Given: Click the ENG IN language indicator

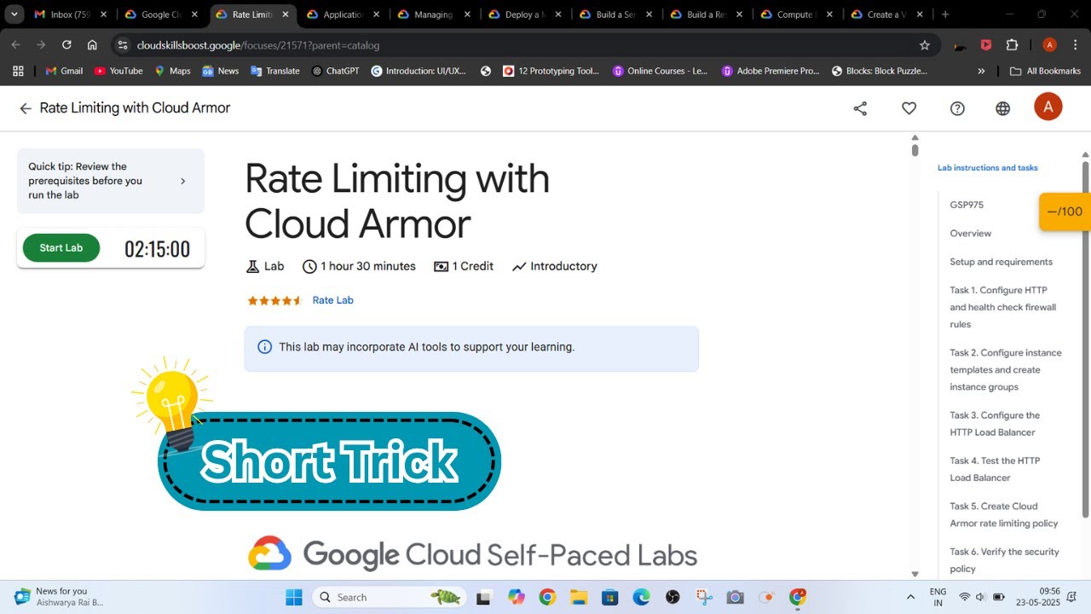Looking at the screenshot, I should click(x=938, y=597).
